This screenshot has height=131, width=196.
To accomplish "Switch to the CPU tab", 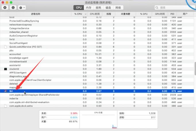I will coord(79,7).
